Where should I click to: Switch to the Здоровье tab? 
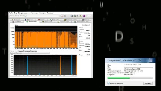click(42, 20)
